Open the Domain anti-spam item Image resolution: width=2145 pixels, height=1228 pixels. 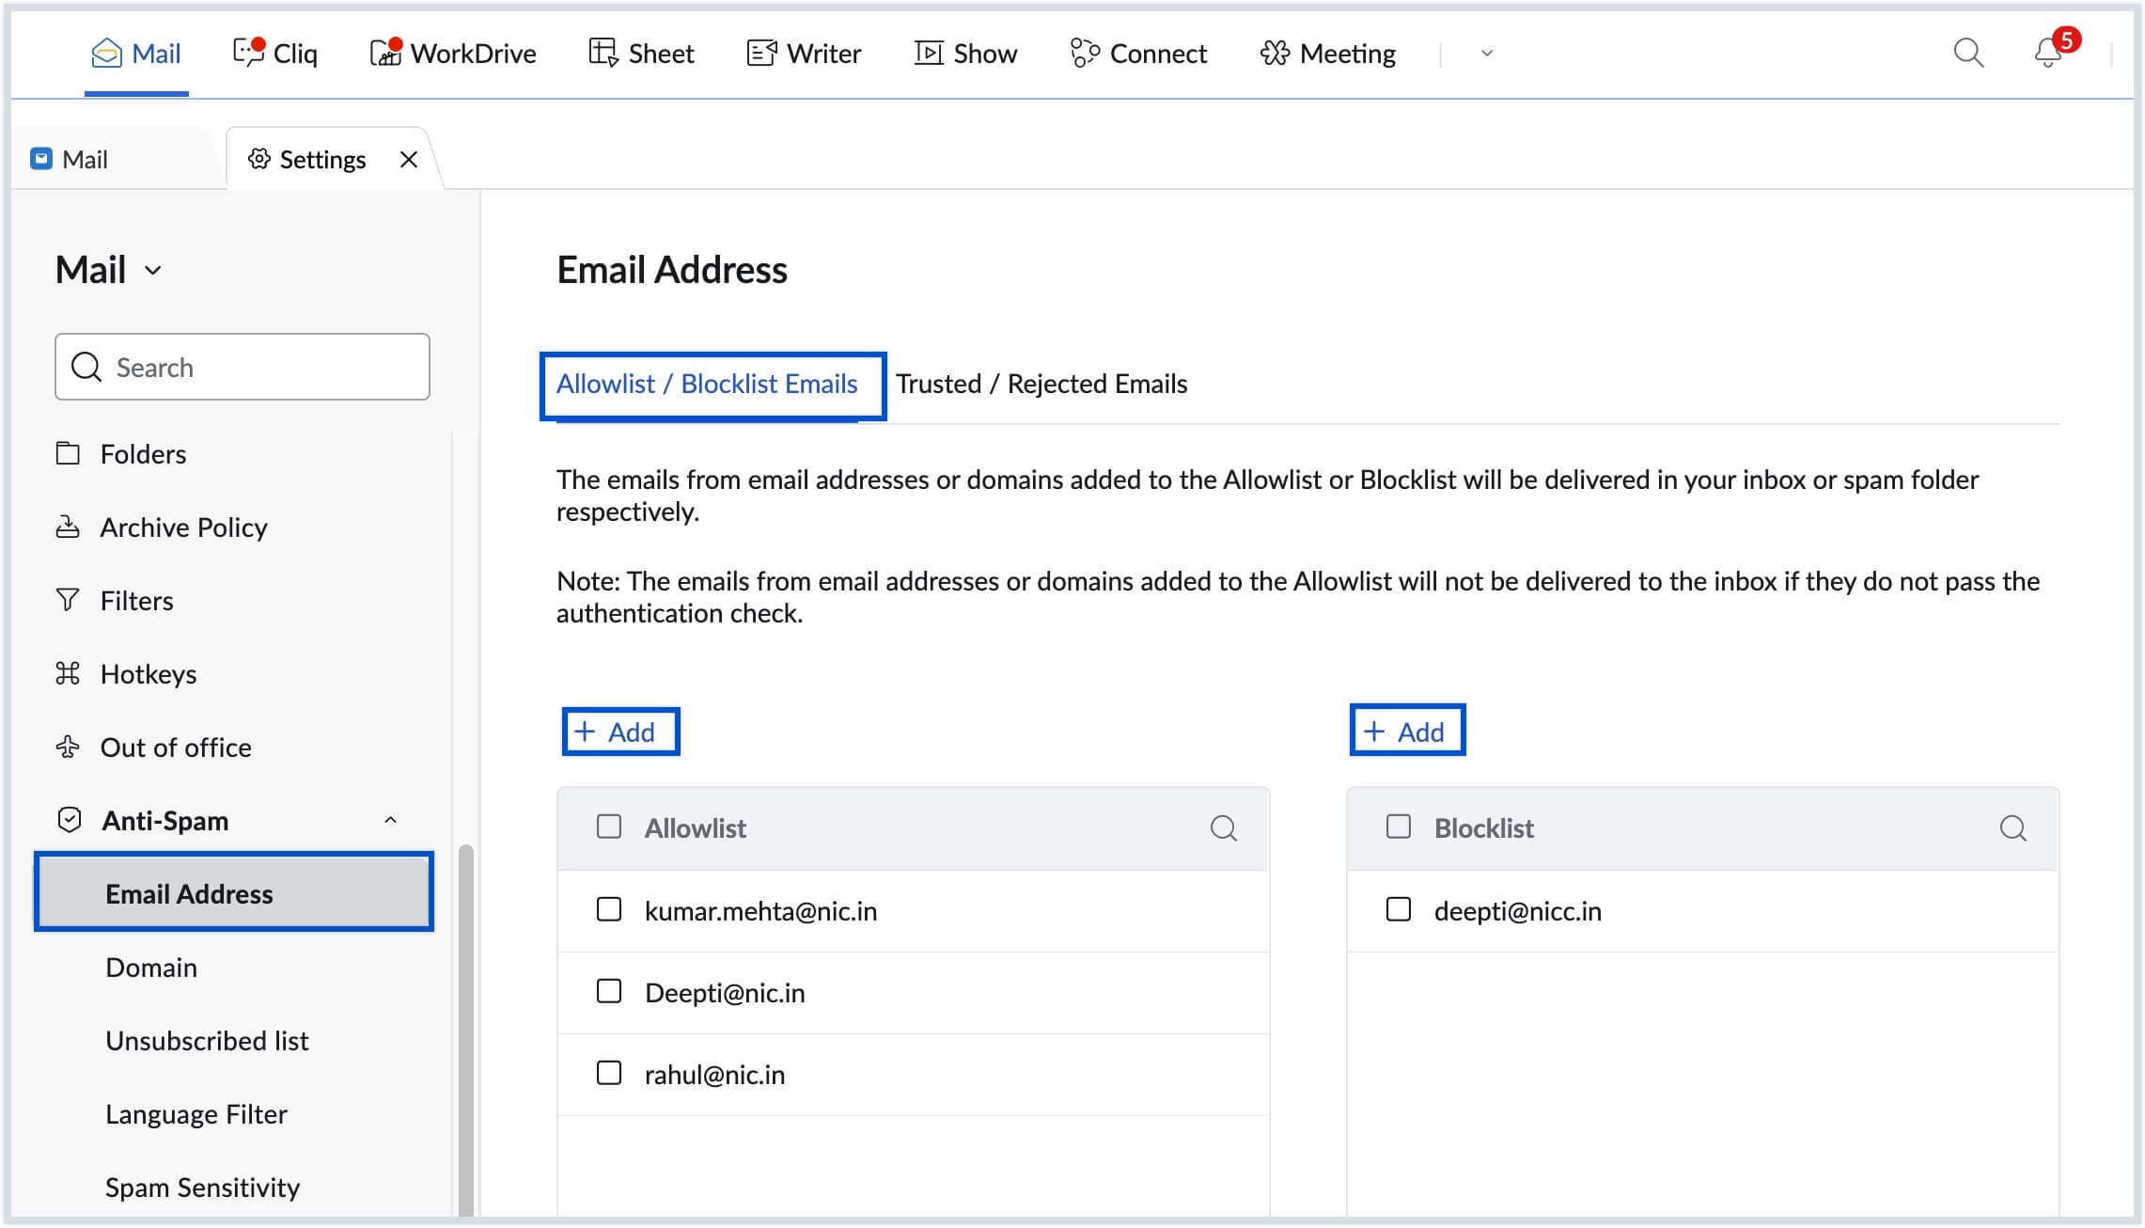[151, 968]
